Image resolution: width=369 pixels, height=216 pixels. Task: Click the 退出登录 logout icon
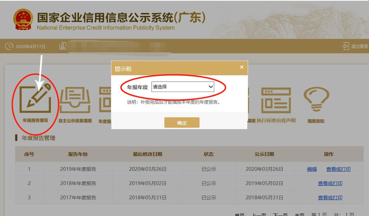(x=345, y=46)
